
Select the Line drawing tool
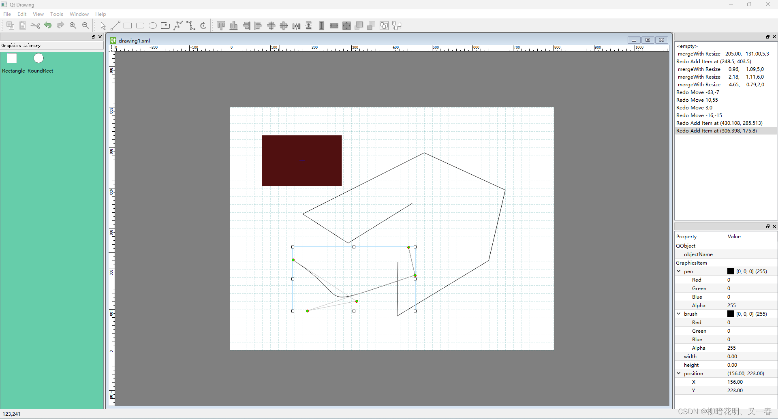(x=115, y=26)
